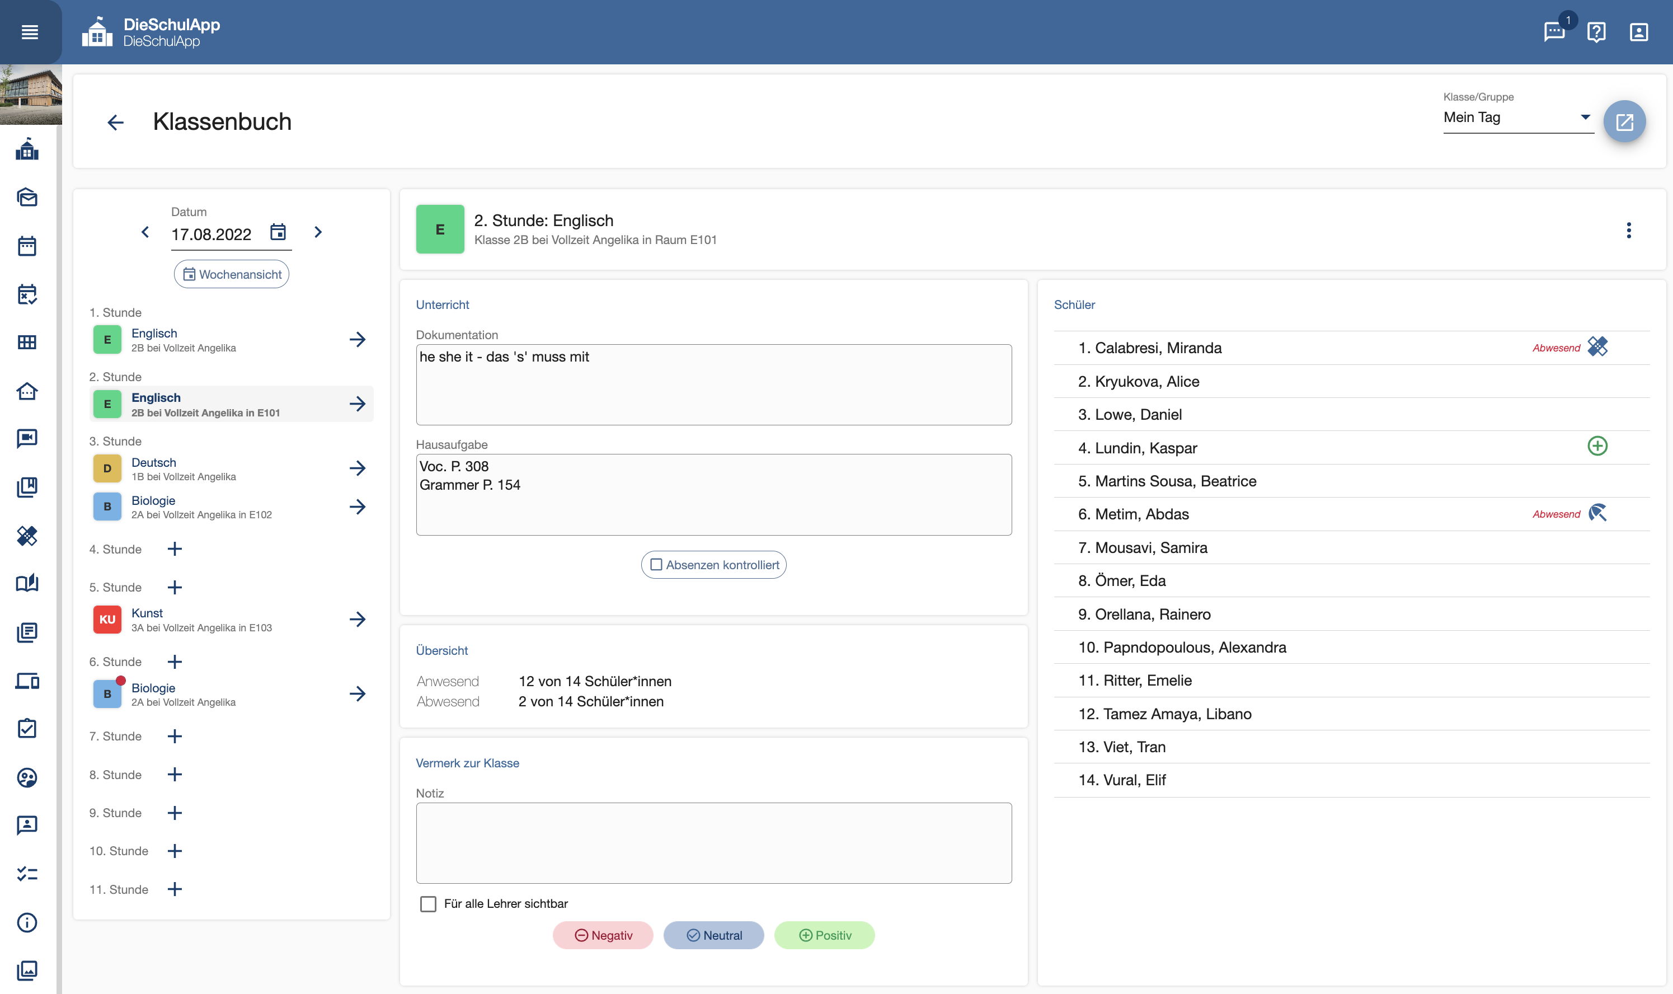
Task: Open the mail envelope sidebar icon
Action: [x=27, y=198]
